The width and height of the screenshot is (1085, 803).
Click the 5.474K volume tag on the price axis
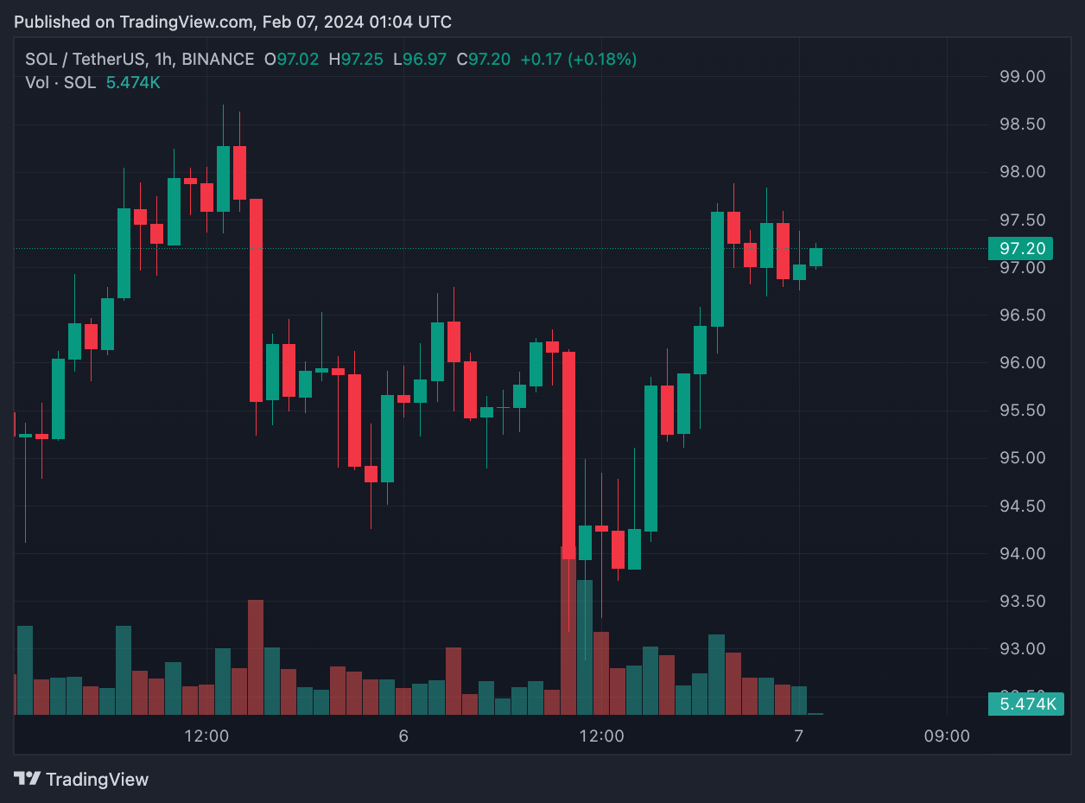(x=1027, y=704)
